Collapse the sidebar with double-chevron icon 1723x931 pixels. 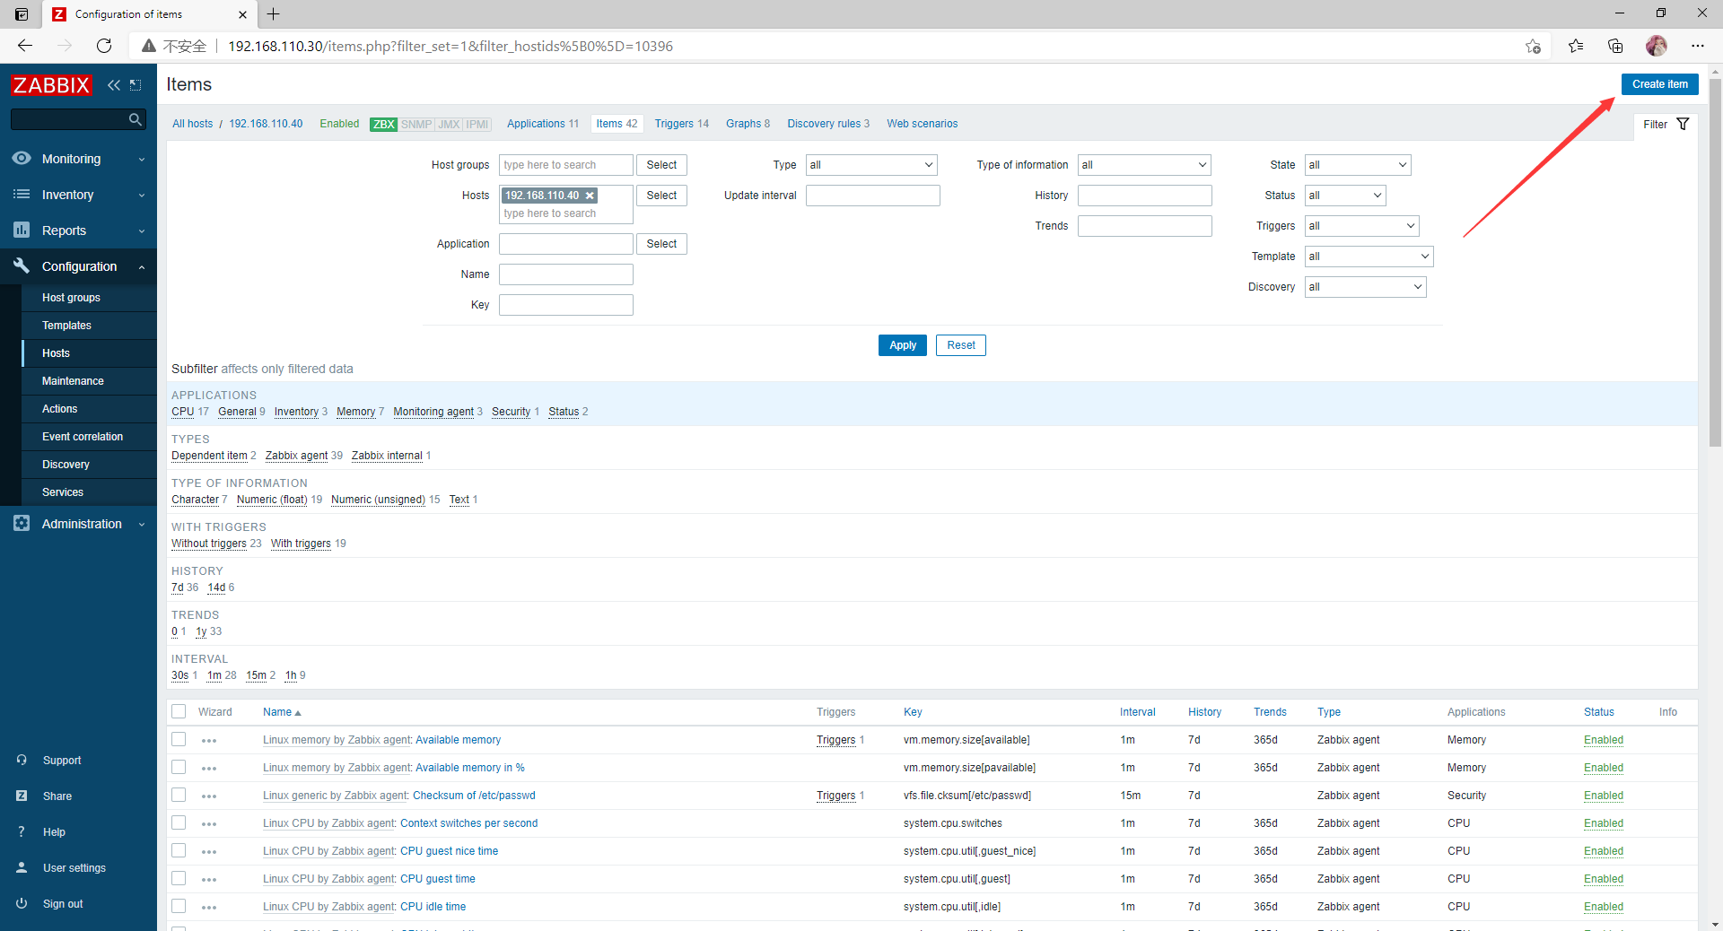(x=113, y=85)
